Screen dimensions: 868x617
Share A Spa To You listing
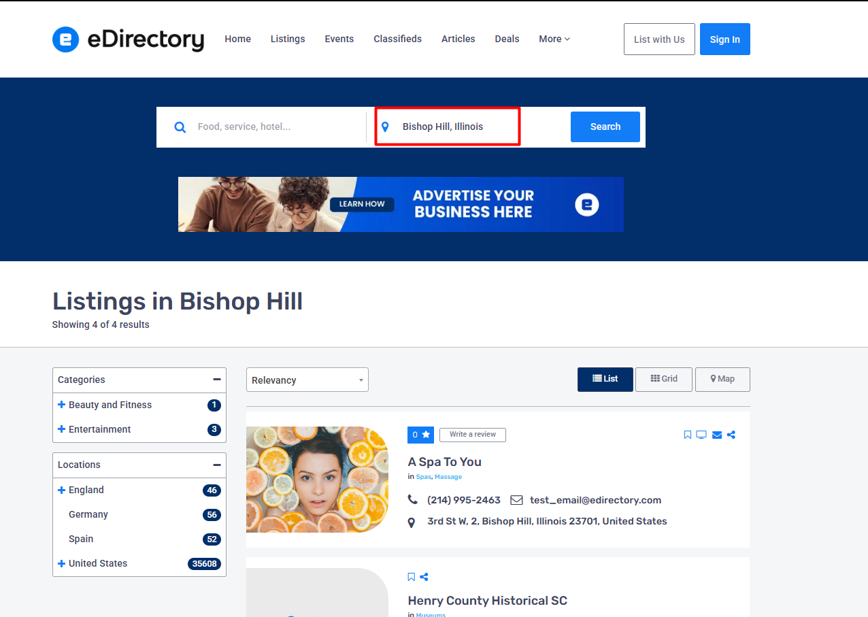tap(731, 435)
